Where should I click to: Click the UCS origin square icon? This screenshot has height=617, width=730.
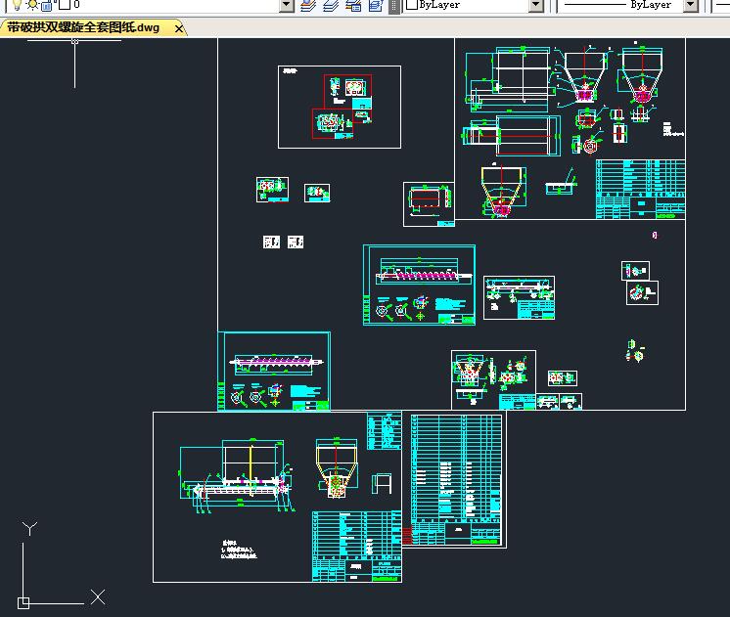[x=23, y=603]
